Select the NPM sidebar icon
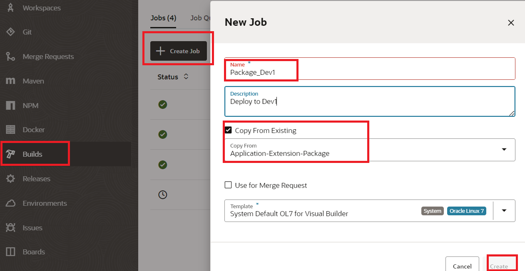The height and width of the screenshot is (271, 525). click(x=10, y=106)
